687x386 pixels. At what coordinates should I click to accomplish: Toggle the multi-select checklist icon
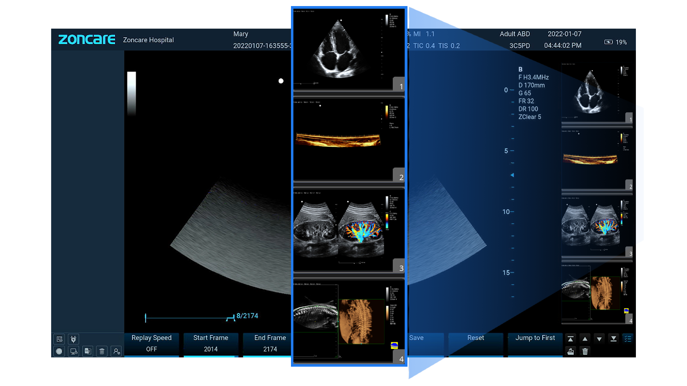click(628, 338)
